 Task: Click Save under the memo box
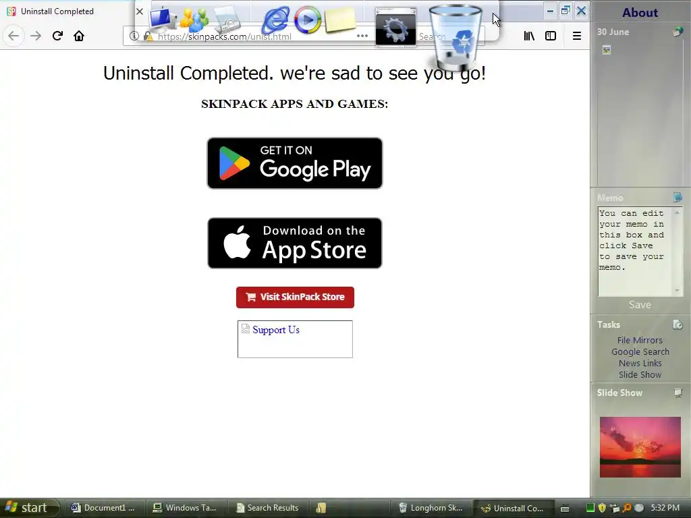(x=640, y=305)
